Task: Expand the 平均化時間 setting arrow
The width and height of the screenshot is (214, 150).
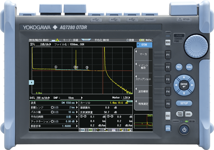Action: [x=77, y=117]
